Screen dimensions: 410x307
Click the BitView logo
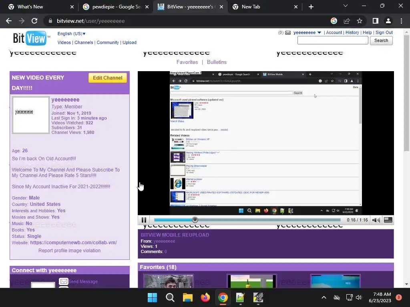(31, 38)
